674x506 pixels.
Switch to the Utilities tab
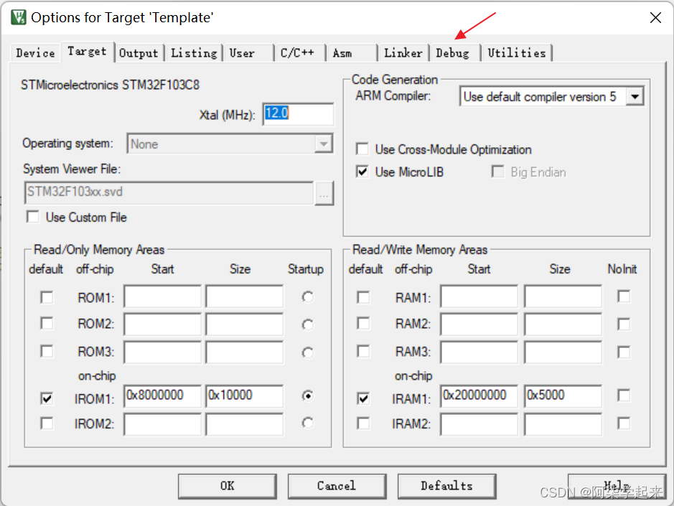point(517,53)
